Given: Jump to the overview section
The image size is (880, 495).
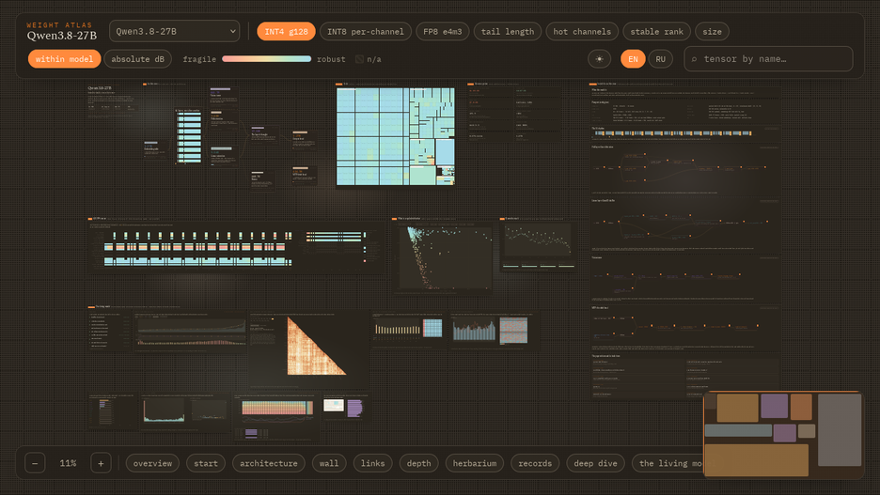Looking at the screenshot, I should [x=152, y=463].
